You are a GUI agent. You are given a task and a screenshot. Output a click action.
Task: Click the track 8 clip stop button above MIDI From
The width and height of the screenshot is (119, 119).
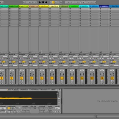[x=60, y=52]
